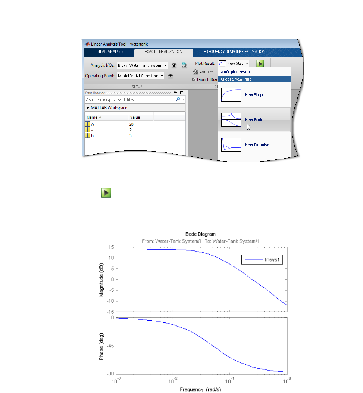Open the Operating Point dropdown
The image size is (363, 393).
pos(140,76)
